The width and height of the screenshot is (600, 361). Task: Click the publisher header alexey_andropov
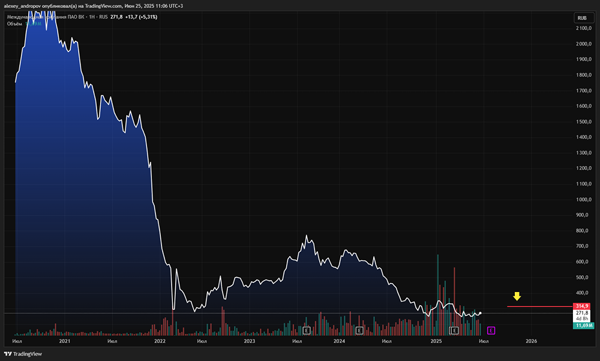coord(22,6)
